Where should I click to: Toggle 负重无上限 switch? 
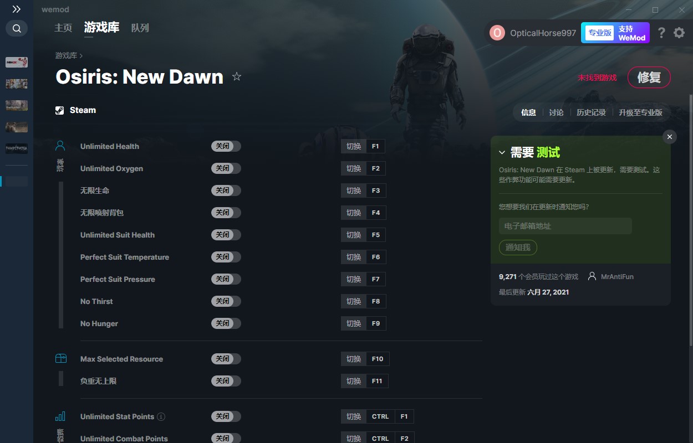point(226,381)
